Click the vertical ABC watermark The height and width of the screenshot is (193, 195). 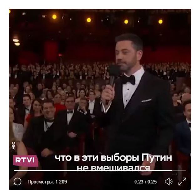tap(13, 146)
